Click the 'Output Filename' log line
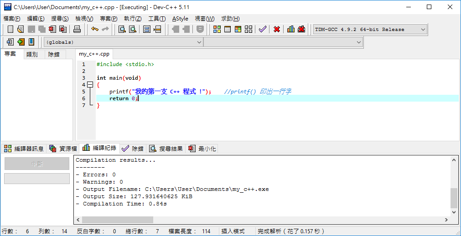The height and width of the screenshot is (236, 461). (x=172, y=189)
